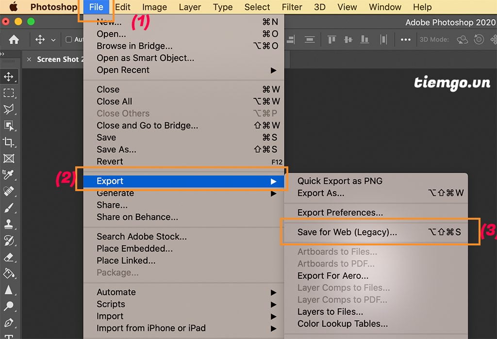Open the Filter menu
Viewport: 497px width, 339px height.
292,7
